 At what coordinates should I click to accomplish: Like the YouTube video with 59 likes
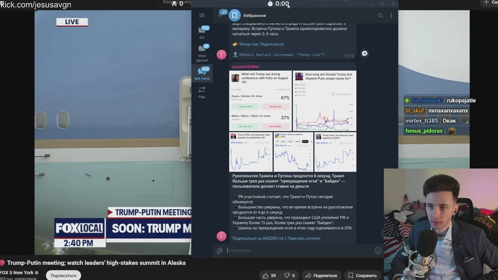click(269, 275)
